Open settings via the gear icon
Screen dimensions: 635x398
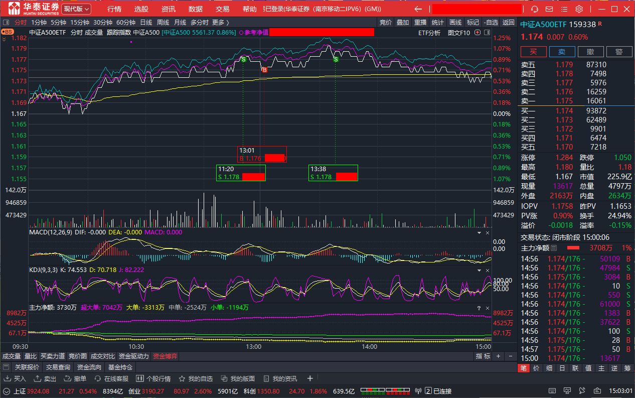(x=579, y=9)
